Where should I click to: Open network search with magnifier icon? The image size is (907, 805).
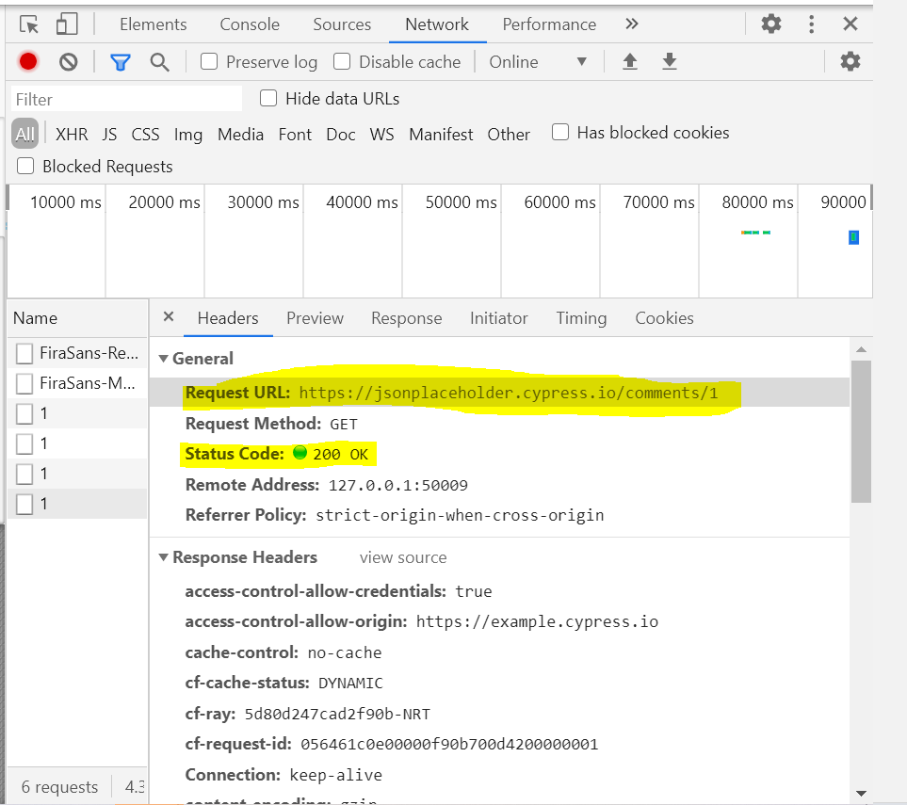point(159,62)
